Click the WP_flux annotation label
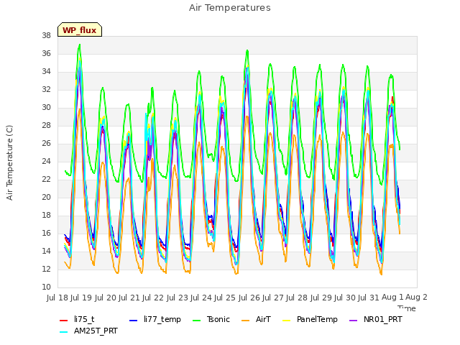The height and width of the screenshot is (345, 460). click(x=80, y=30)
